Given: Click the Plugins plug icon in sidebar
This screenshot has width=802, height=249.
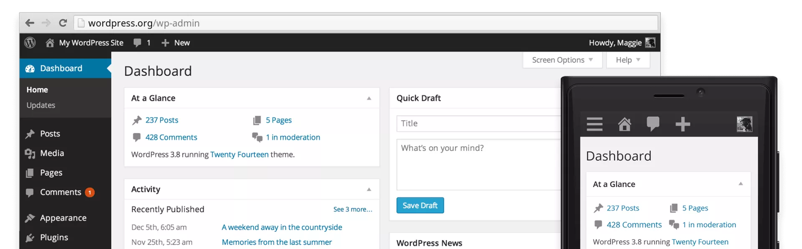Looking at the screenshot, I should 30,238.
